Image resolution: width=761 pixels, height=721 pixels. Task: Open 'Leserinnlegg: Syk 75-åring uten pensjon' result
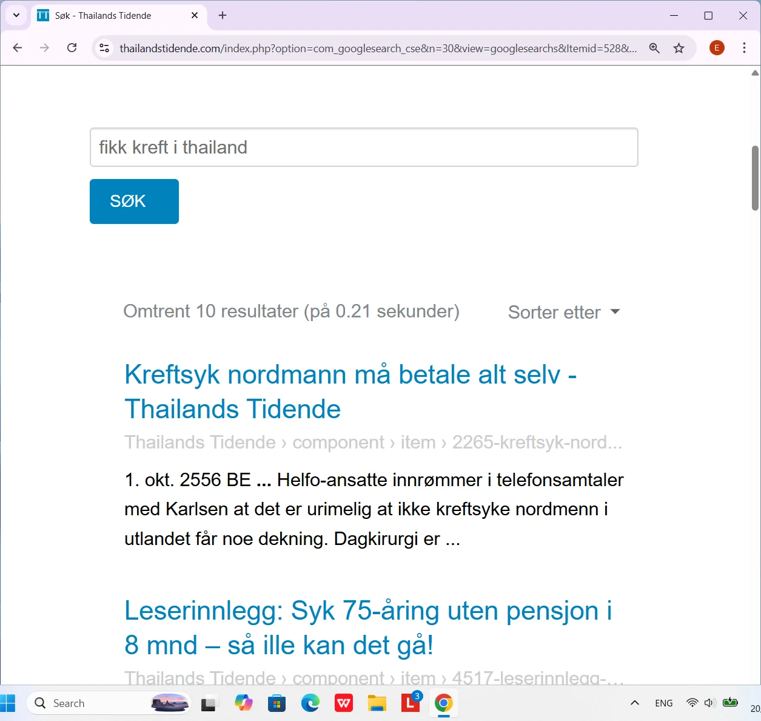coord(368,628)
